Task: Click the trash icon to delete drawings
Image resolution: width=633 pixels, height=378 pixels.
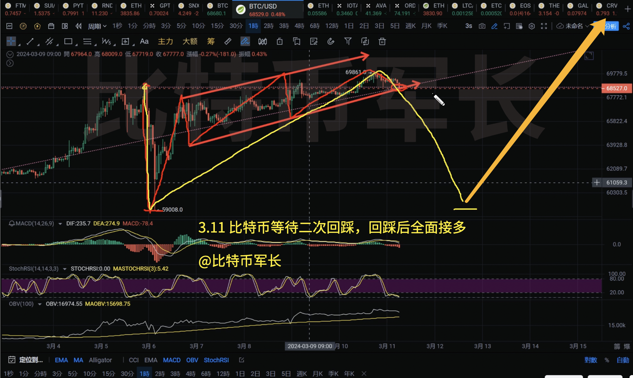Action: point(382,42)
